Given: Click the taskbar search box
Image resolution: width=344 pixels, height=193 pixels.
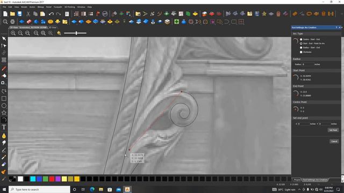Looking at the screenshot, I should [39, 189].
